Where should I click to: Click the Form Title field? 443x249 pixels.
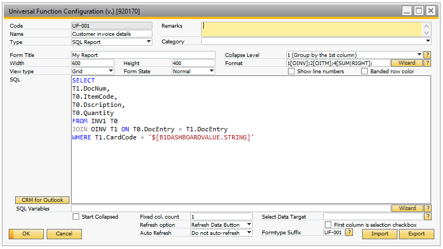143,55
